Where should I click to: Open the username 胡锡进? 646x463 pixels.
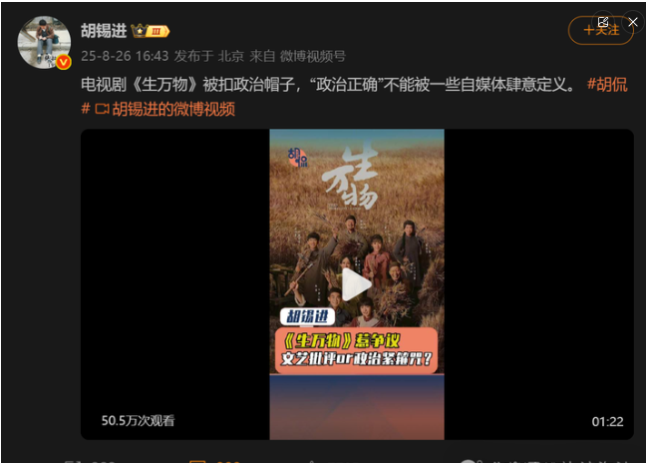(104, 31)
